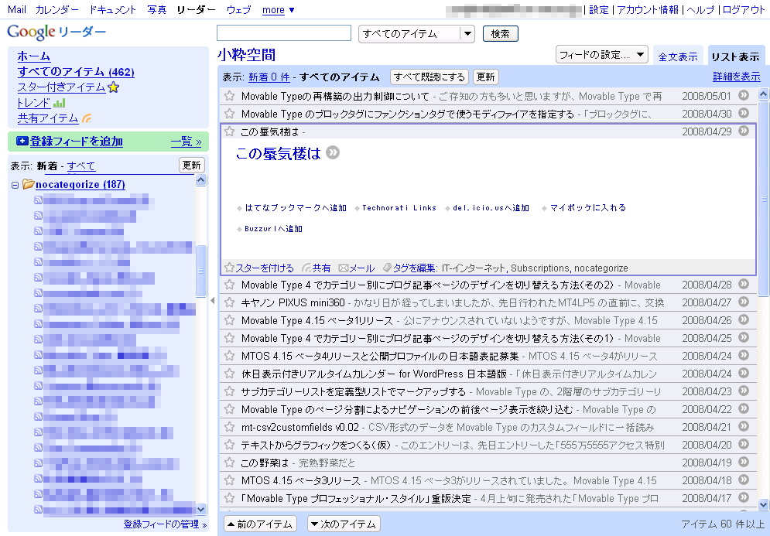770x536 pixels.
Task: Open original page arrow for 2008/04/22 item
Action: (744, 408)
